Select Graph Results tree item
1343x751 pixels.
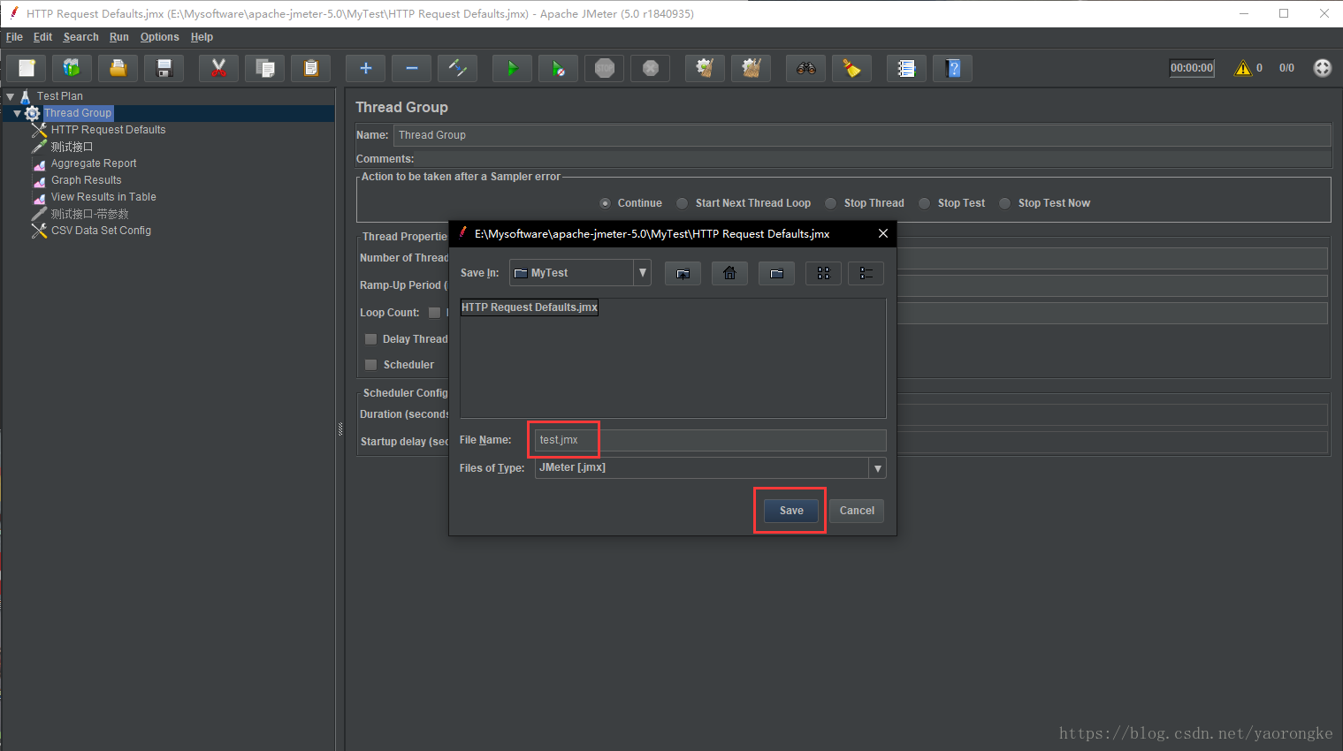point(86,180)
